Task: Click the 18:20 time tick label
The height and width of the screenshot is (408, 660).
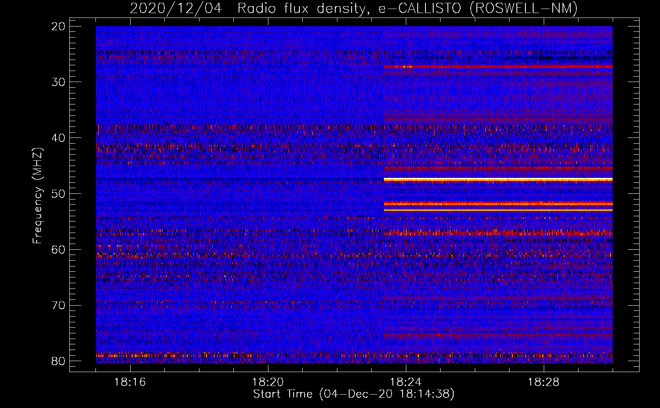Action: [268, 382]
